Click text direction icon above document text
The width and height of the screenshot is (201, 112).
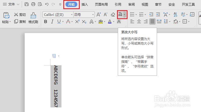[54, 56]
